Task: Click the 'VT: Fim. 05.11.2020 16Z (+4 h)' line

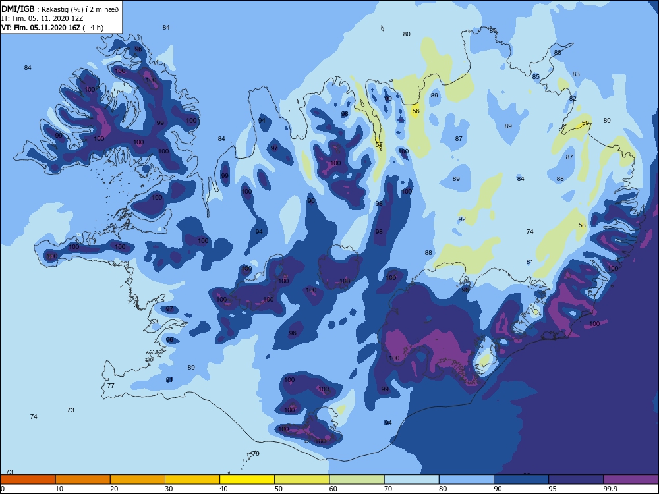Action: pos(53,28)
